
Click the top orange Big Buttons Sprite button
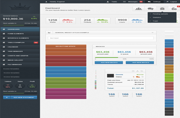[x=66, y=46]
